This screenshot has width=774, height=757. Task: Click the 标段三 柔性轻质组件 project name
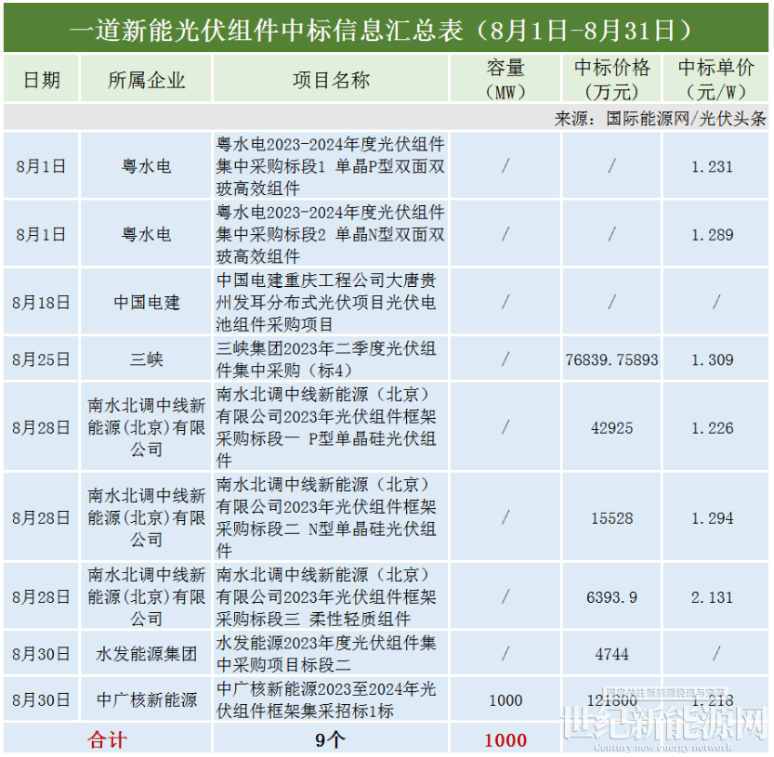326,597
